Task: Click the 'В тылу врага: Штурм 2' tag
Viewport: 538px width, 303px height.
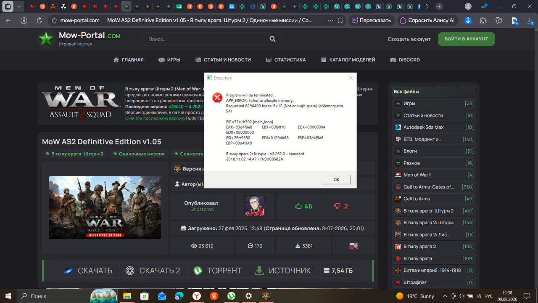Action: tap(74, 154)
